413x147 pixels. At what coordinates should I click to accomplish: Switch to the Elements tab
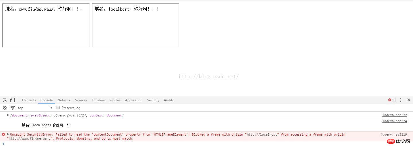(29, 100)
